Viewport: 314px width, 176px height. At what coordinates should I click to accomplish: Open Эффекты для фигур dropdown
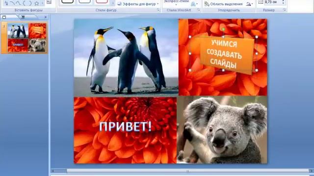(138, 4)
